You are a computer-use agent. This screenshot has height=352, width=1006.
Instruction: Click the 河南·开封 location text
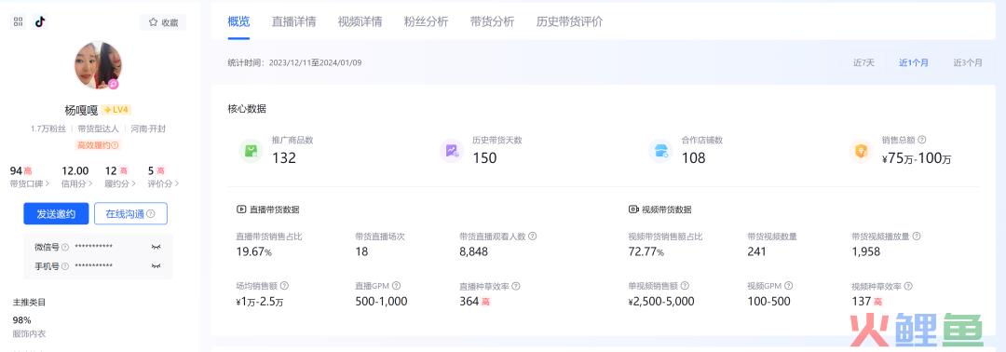coord(148,129)
